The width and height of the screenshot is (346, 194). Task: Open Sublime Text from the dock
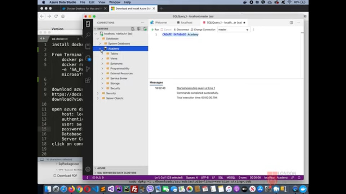coord(103,189)
